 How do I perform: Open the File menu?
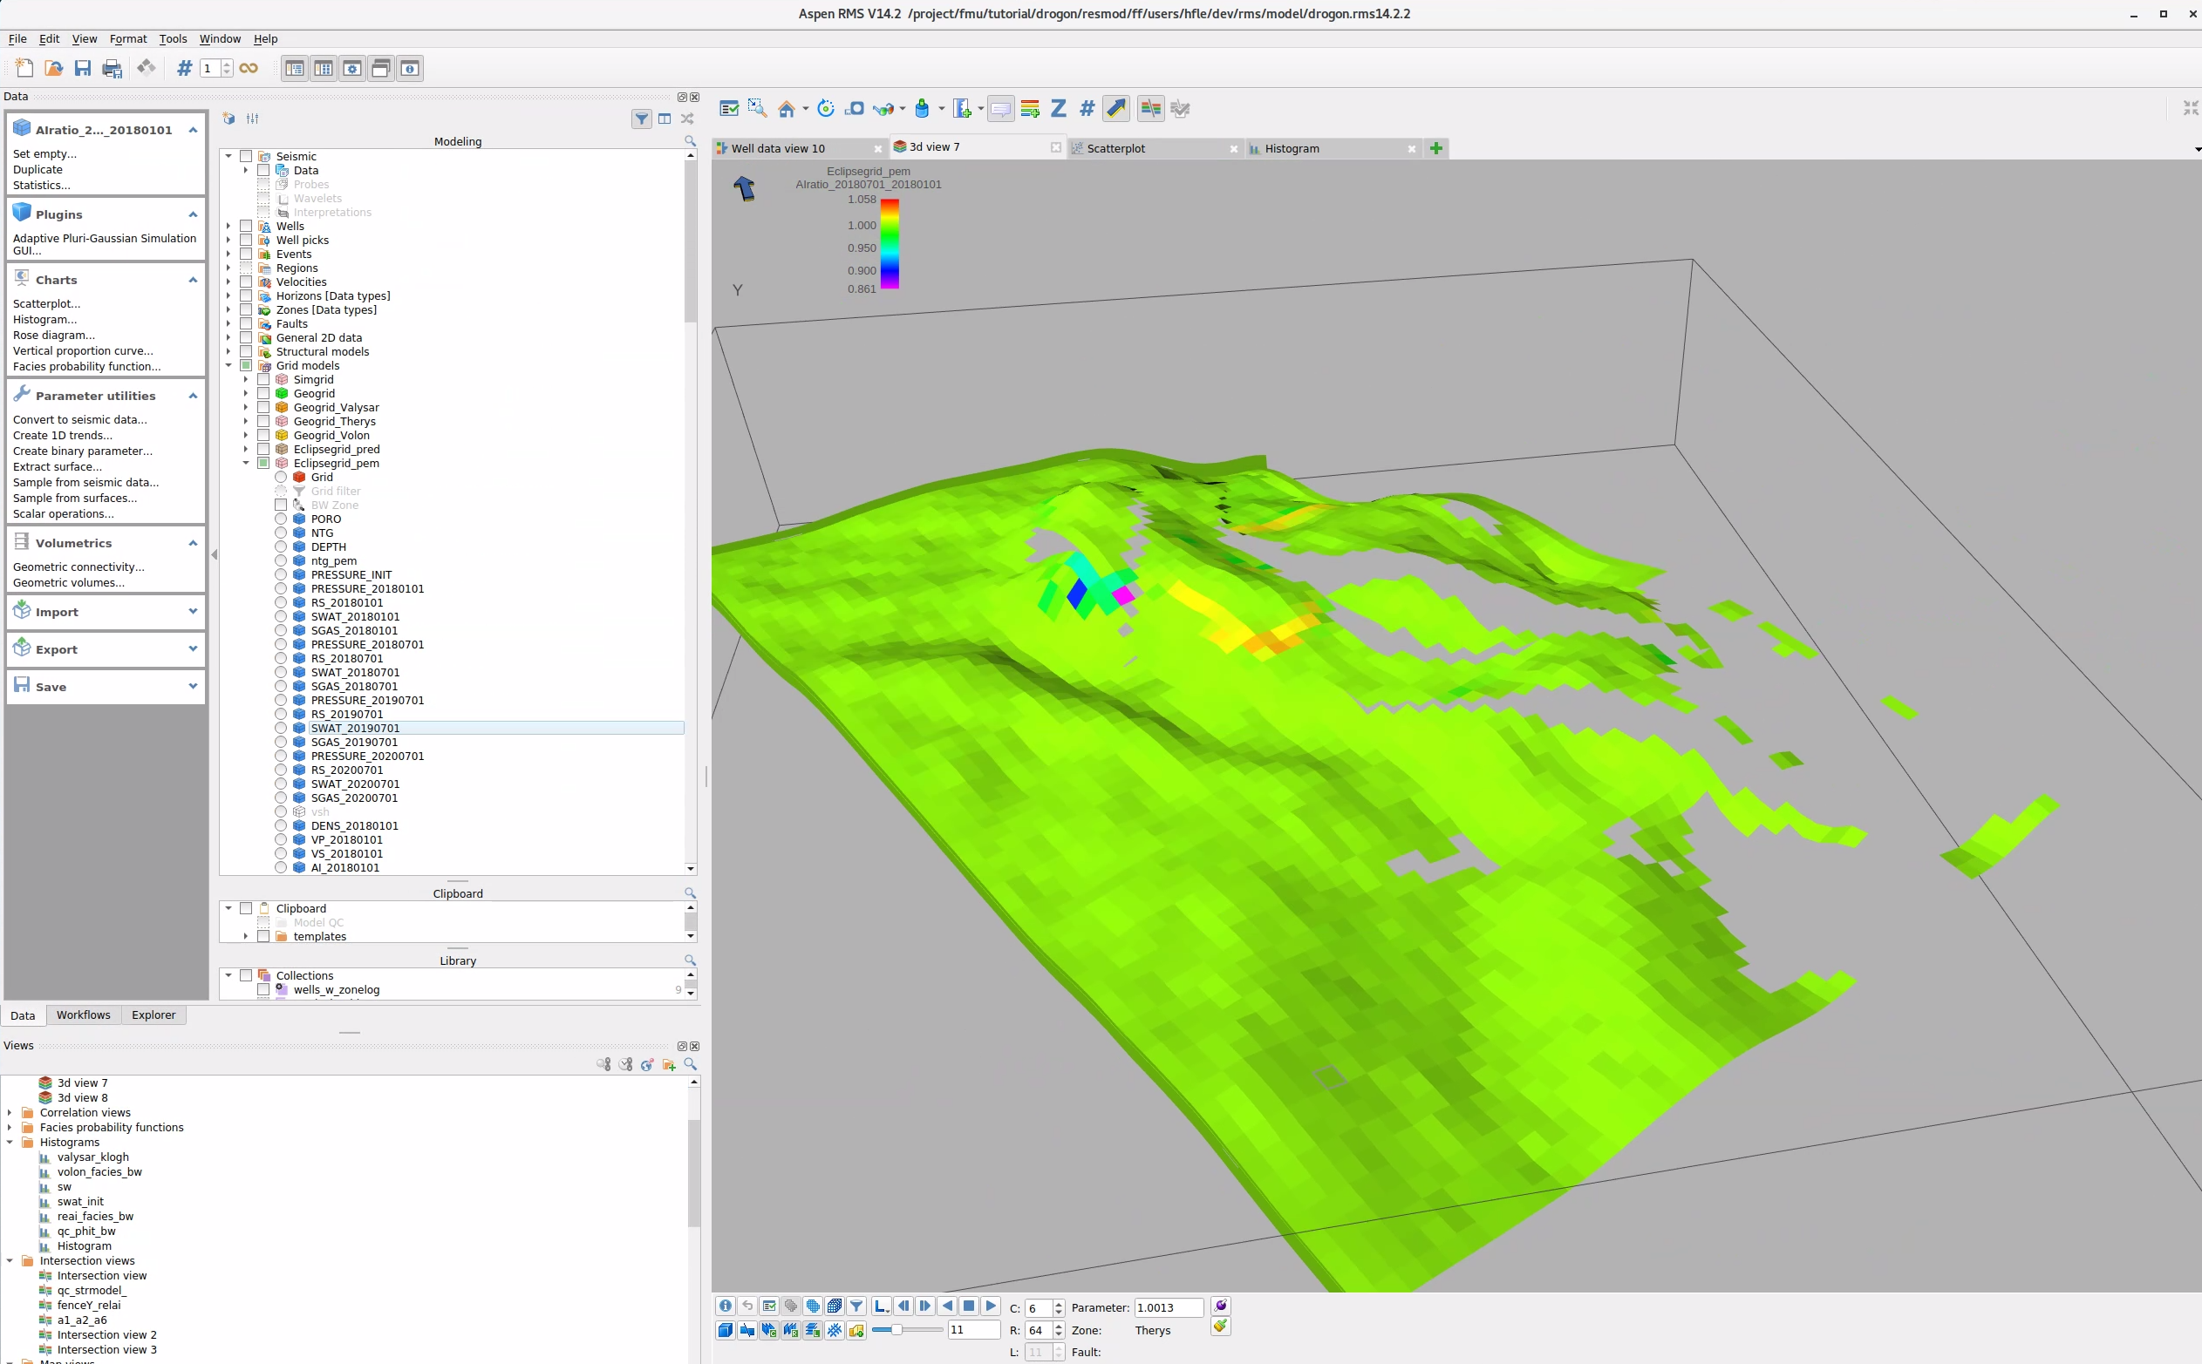click(17, 39)
